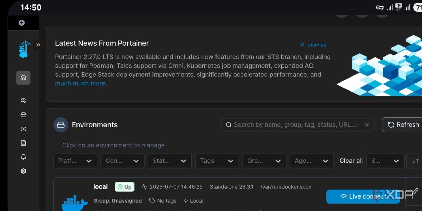The width and height of the screenshot is (422, 211).
Task: Clear the search field with X icon
Action: pos(367,125)
